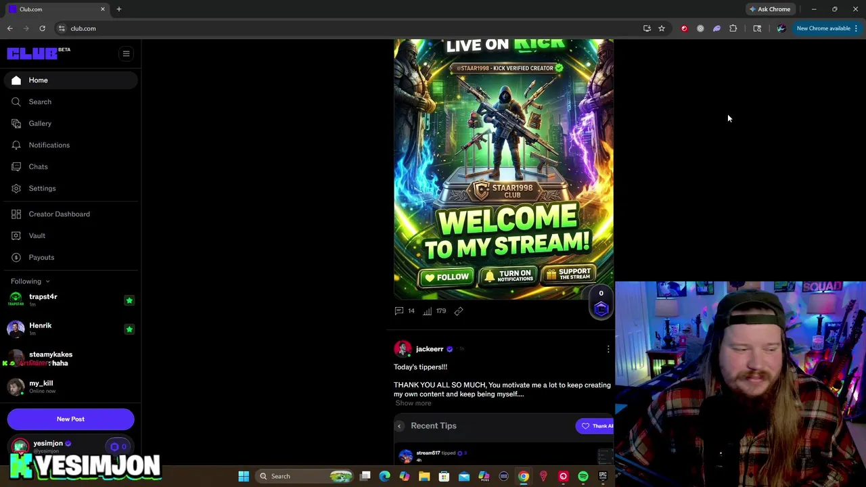This screenshot has width=866, height=487.
Task: Click New Chrome available update button
Action: 827,28
